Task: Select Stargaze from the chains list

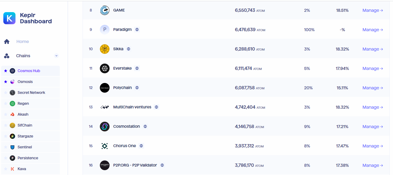Action: point(25,136)
